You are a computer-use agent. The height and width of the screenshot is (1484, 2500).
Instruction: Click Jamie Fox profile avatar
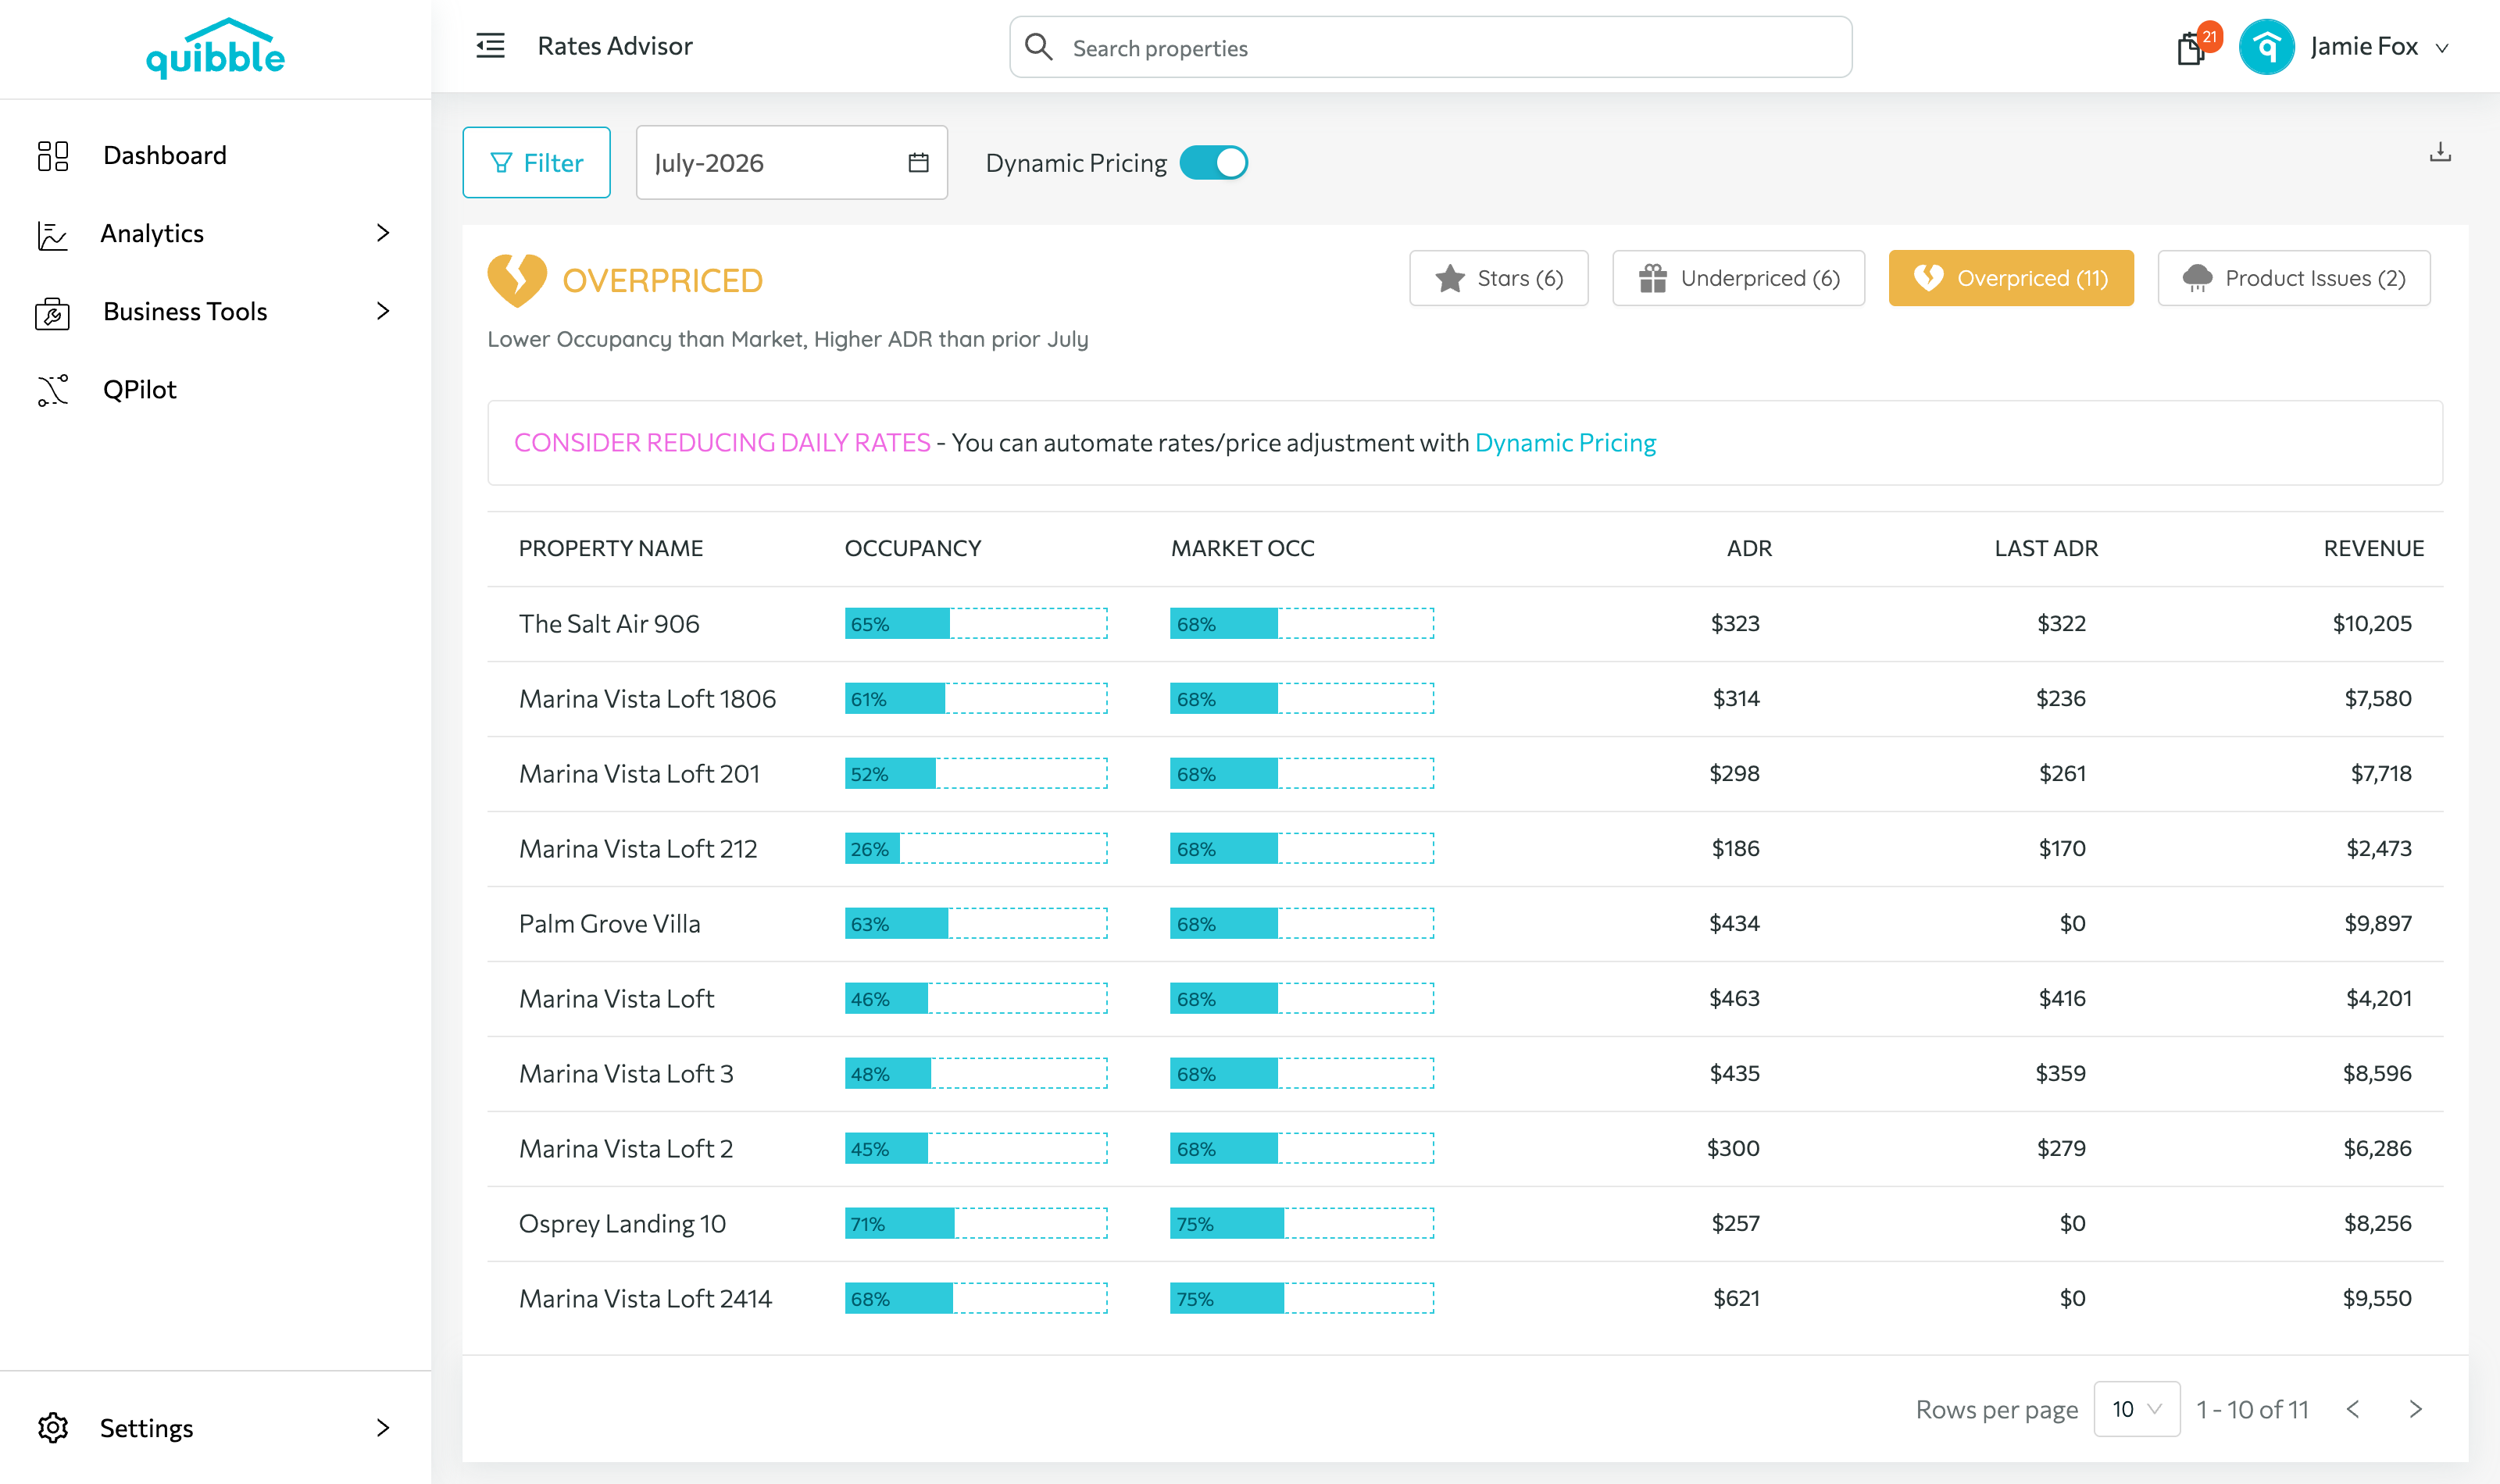coord(2266,47)
